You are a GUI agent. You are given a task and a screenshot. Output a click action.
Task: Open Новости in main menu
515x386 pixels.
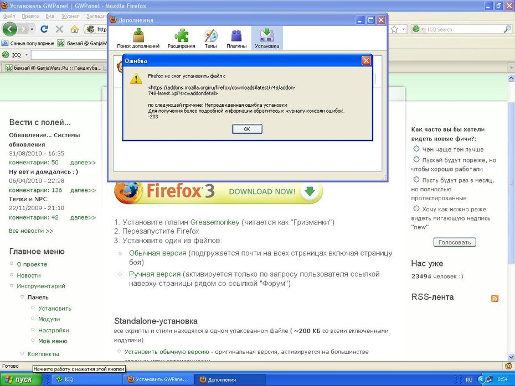(x=29, y=275)
